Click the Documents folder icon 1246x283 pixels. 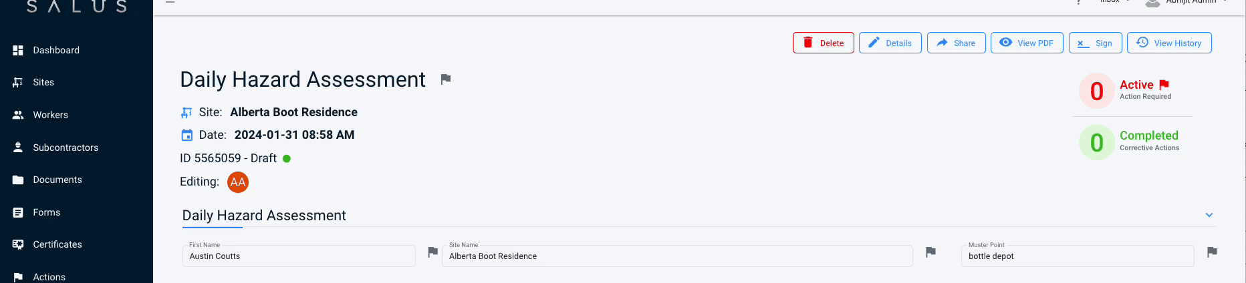coord(18,180)
